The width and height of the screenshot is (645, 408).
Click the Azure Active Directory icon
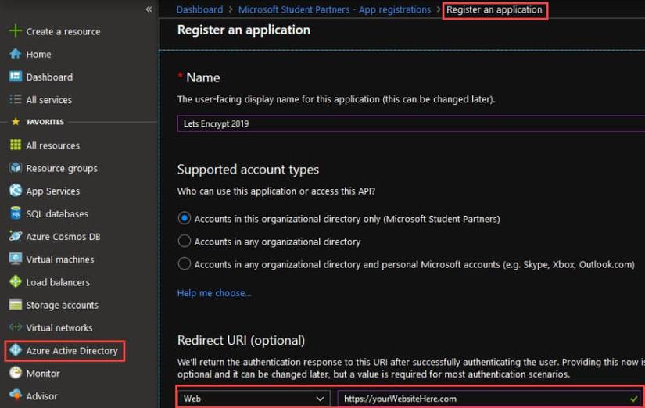point(15,350)
